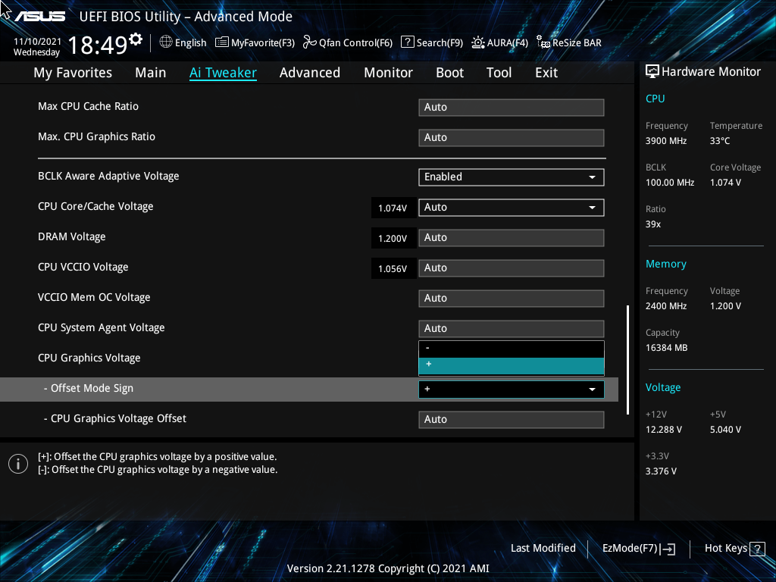Click the settings list scrollbar

point(627,360)
